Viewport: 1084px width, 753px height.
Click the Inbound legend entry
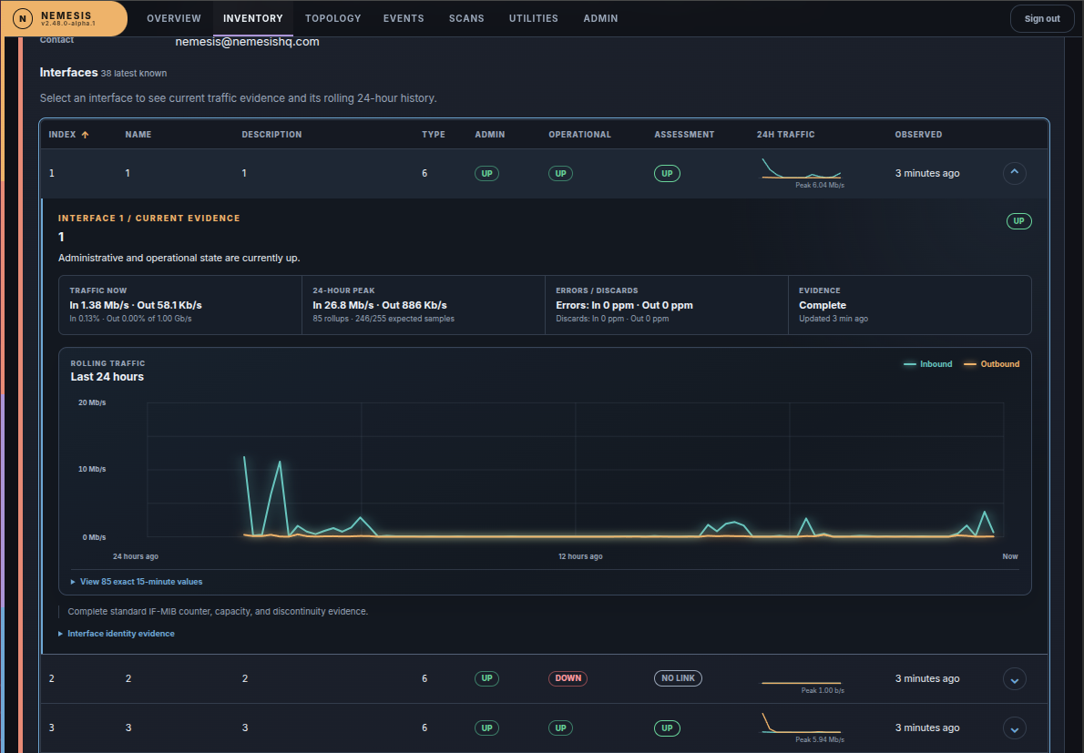(x=927, y=364)
